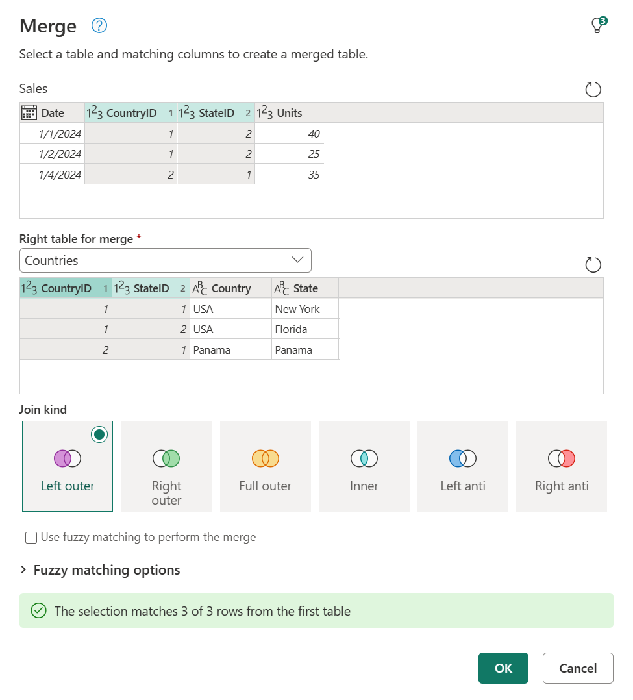Select the Right anti join icon
Image resolution: width=633 pixels, height=700 pixels.
point(561,458)
